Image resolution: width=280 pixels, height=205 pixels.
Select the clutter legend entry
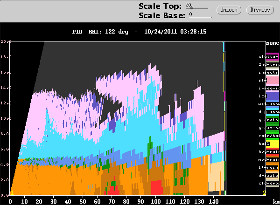268,56
